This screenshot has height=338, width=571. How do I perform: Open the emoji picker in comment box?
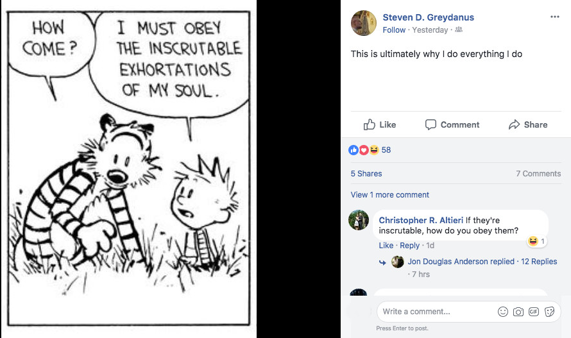tap(502, 312)
